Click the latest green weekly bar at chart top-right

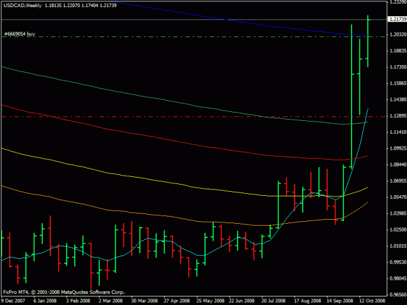(368, 41)
